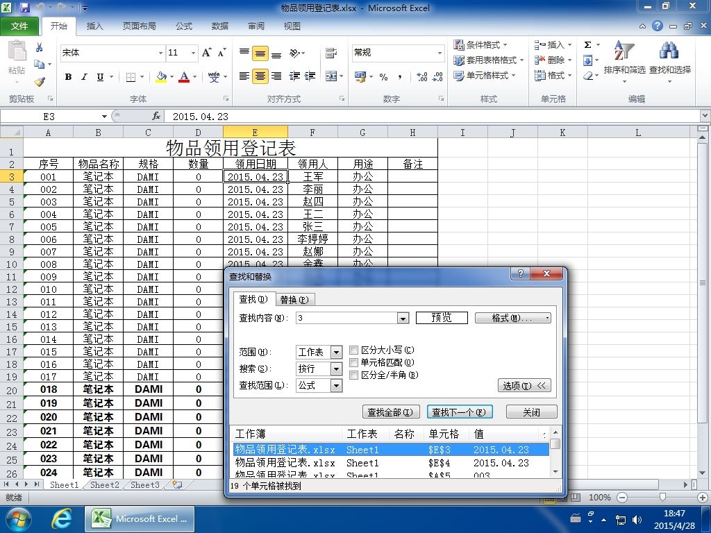This screenshot has width=711, height=533.
Task: Decrease font size with small A icon
Action: (221, 53)
